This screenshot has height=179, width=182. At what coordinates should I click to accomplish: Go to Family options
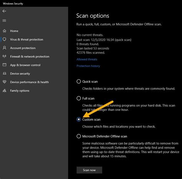20,91
